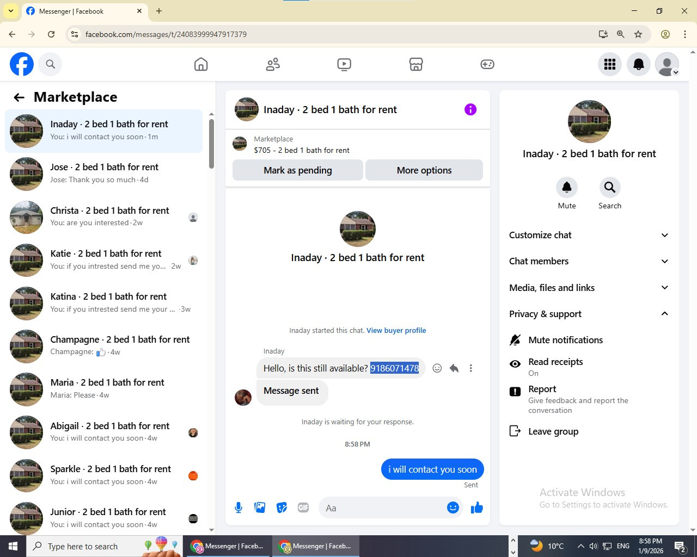The height and width of the screenshot is (557, 697).
Task: Mute the conversation with the bell button
Action: [567, 188]
